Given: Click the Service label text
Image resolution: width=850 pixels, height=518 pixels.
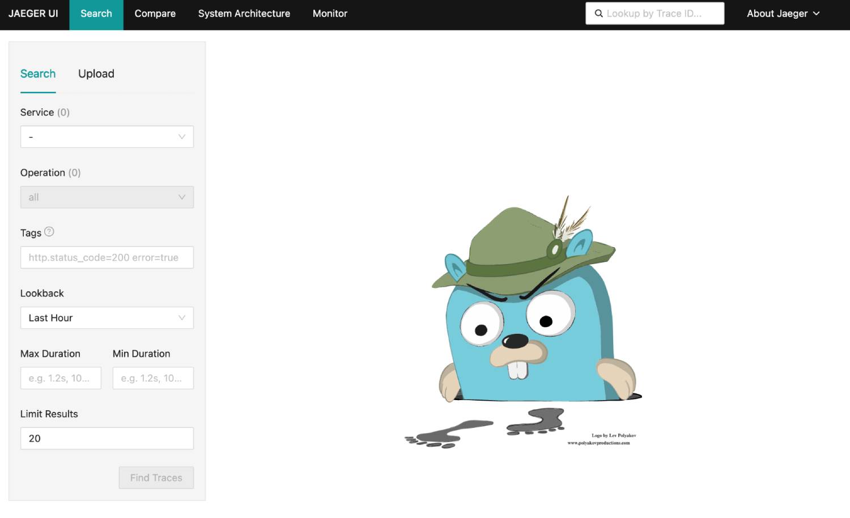Looking at the screenshot, I should coord(37,112).
